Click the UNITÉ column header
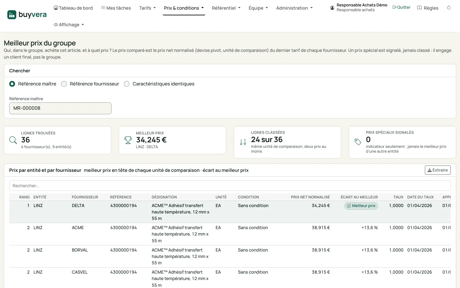 pyautogui.click(x=221, y=197)
